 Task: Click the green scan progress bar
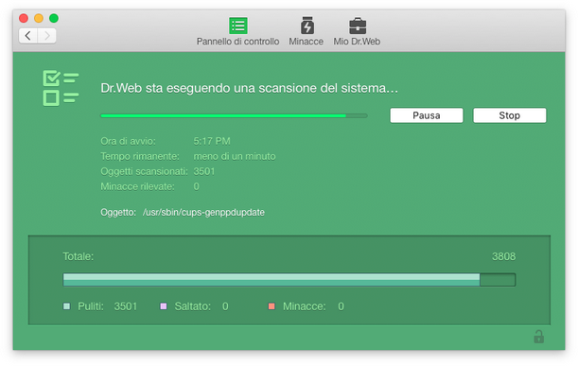234,115
